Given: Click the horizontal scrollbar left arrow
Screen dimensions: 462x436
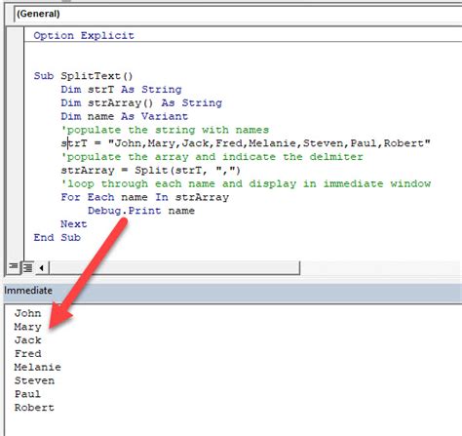Looking at the screenshot, I should click(x=42, y=268).
